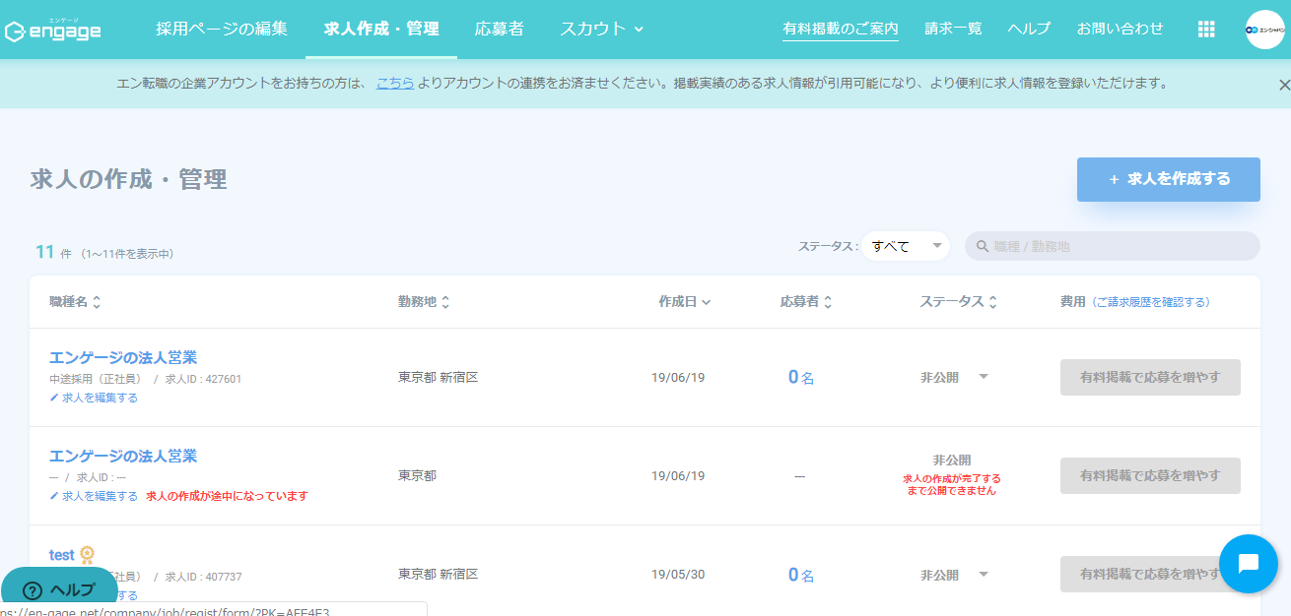Open お問い合わせ
Screen dimensions: 1291x616
pos(1120,30)
